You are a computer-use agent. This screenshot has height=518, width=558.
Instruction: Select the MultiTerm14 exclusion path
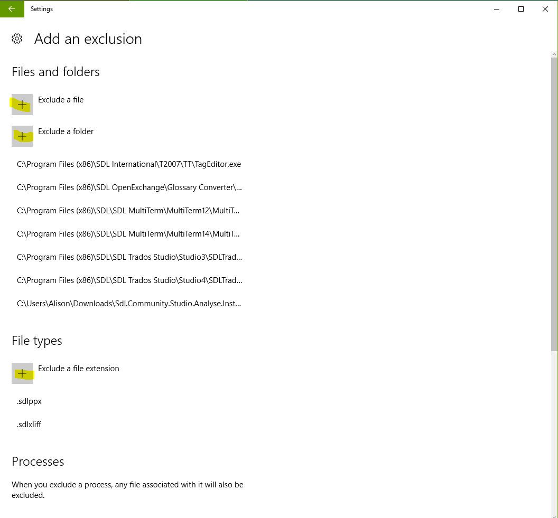point(128,234)
